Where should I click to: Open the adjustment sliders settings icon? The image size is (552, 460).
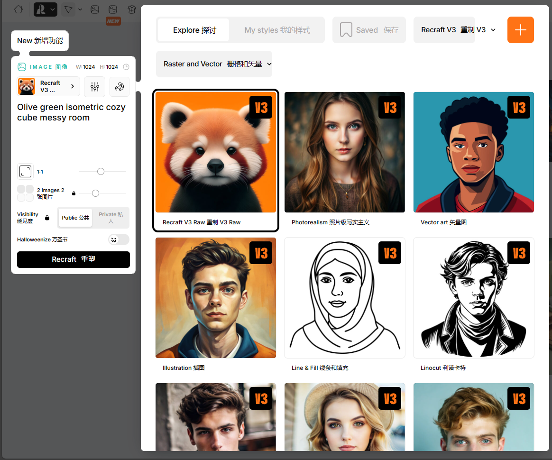pos(95,87)
